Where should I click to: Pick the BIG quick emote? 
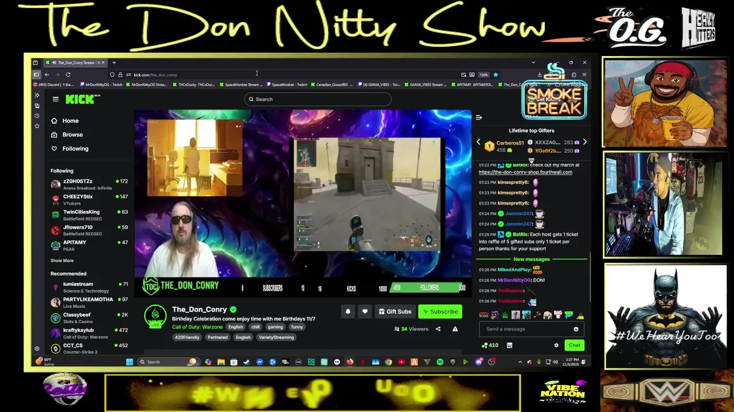[559, 315]
